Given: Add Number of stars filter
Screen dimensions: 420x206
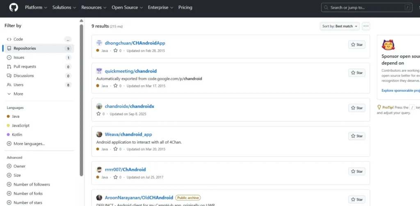Looking at the screenshot, I should 39,203.
